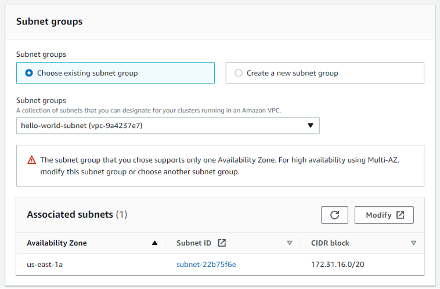Click the CIDR block column header

tap(330, 243)
